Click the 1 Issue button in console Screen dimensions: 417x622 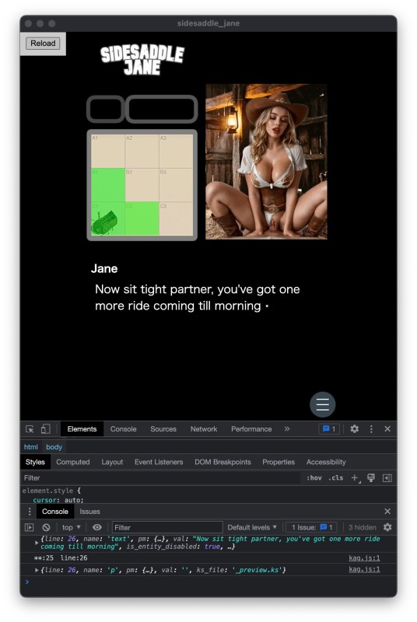click(x=312, y=527)
